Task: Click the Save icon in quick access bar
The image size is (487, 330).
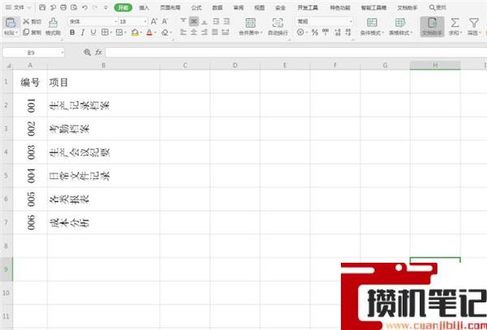Action: [43, 7]
